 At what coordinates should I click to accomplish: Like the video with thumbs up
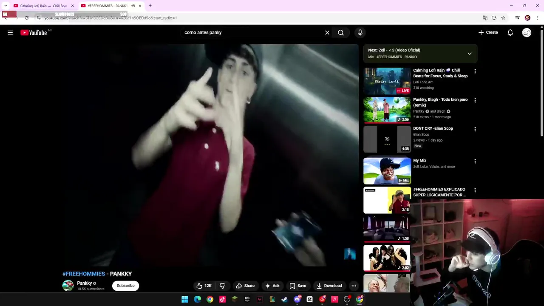click(204, 286)
